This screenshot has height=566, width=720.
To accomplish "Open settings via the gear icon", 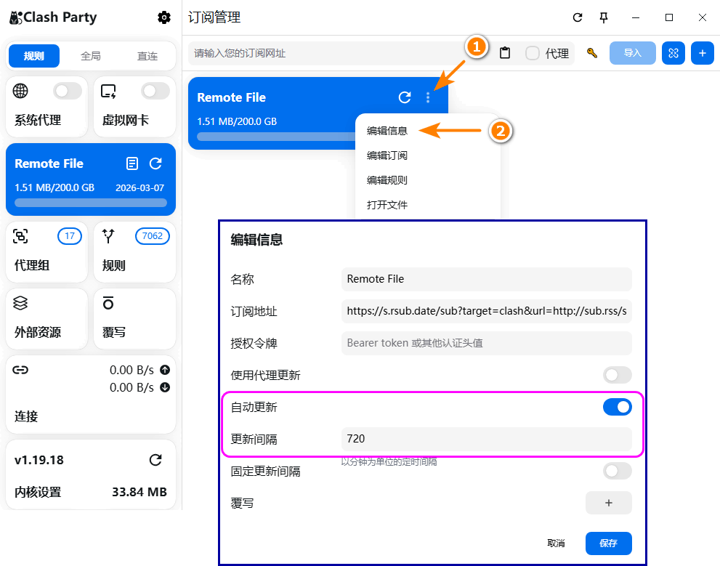I will 164,17.
